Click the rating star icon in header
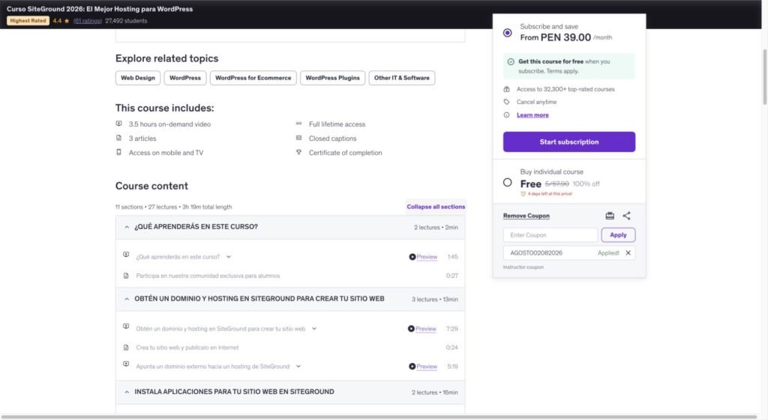 67,21
